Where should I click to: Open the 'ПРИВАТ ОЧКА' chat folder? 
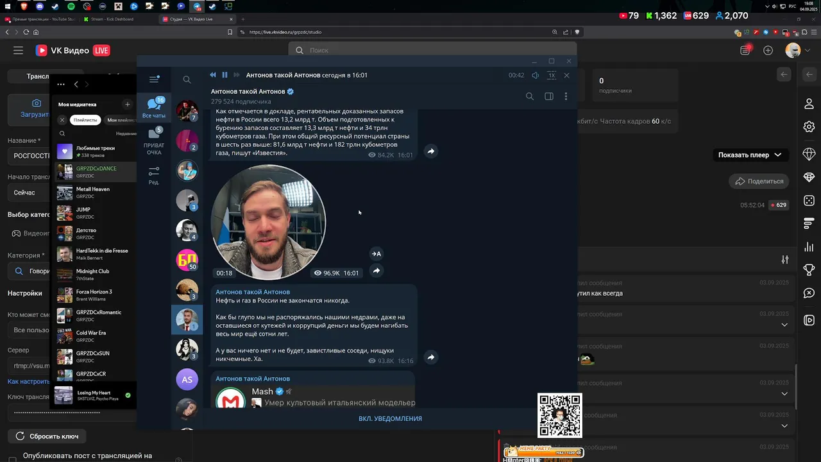[x=154, y=141]
